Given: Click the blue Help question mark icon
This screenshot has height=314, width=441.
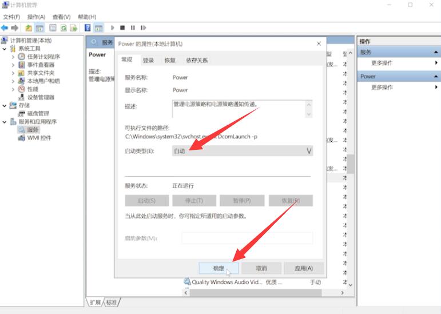Looking at the screenshot, I should point(88,28).
